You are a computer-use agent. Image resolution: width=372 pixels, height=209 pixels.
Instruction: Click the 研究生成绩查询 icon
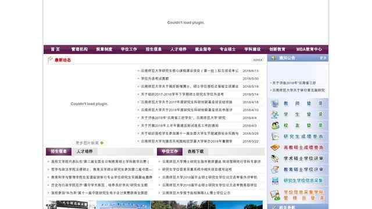[275, 136]
